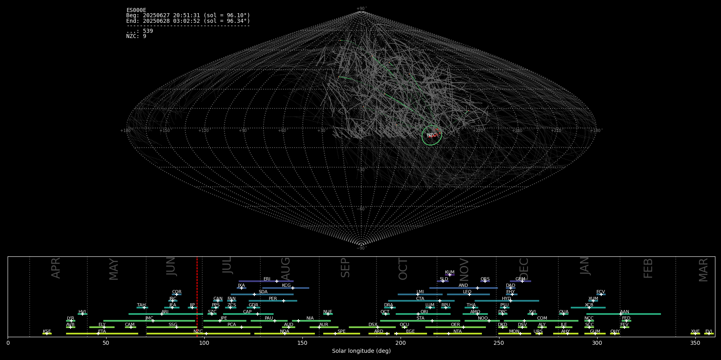721x360 pixels.
Task: Click the URS shower label
Action: click(x=538, y=332)
